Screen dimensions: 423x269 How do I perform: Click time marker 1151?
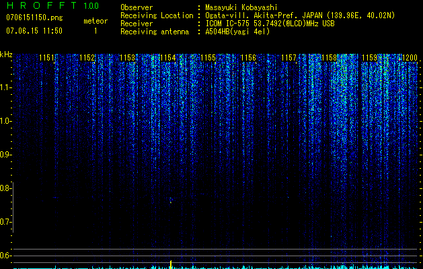point(46,58)
